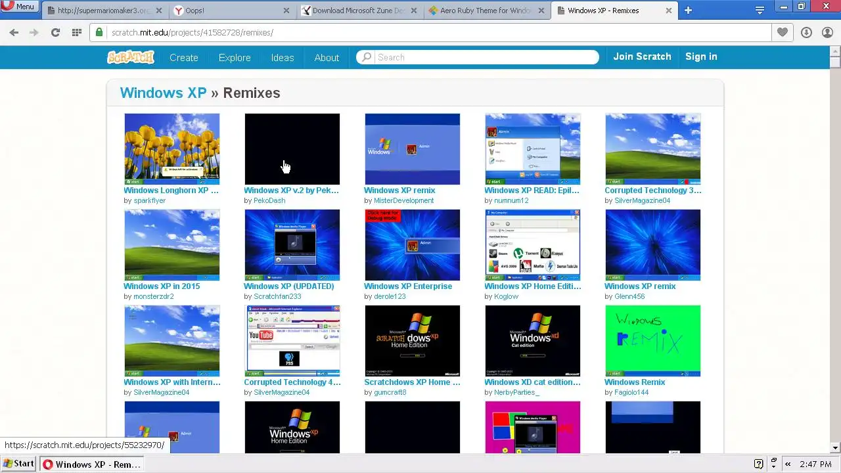
Task: Click the green padlock security icon
Action: click(x=99, y=32)
